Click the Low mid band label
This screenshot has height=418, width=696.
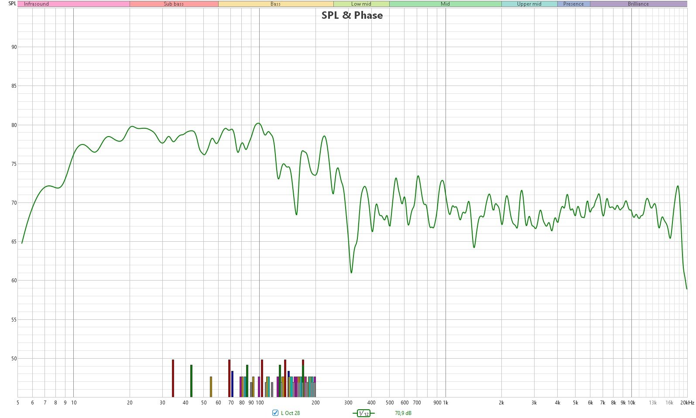[x=361, y=4]
